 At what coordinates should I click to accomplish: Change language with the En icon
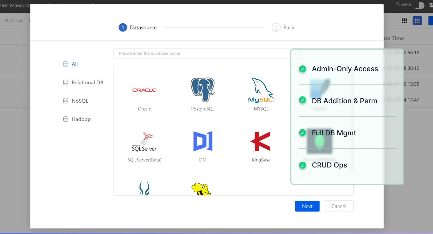(x=431, y=5)
